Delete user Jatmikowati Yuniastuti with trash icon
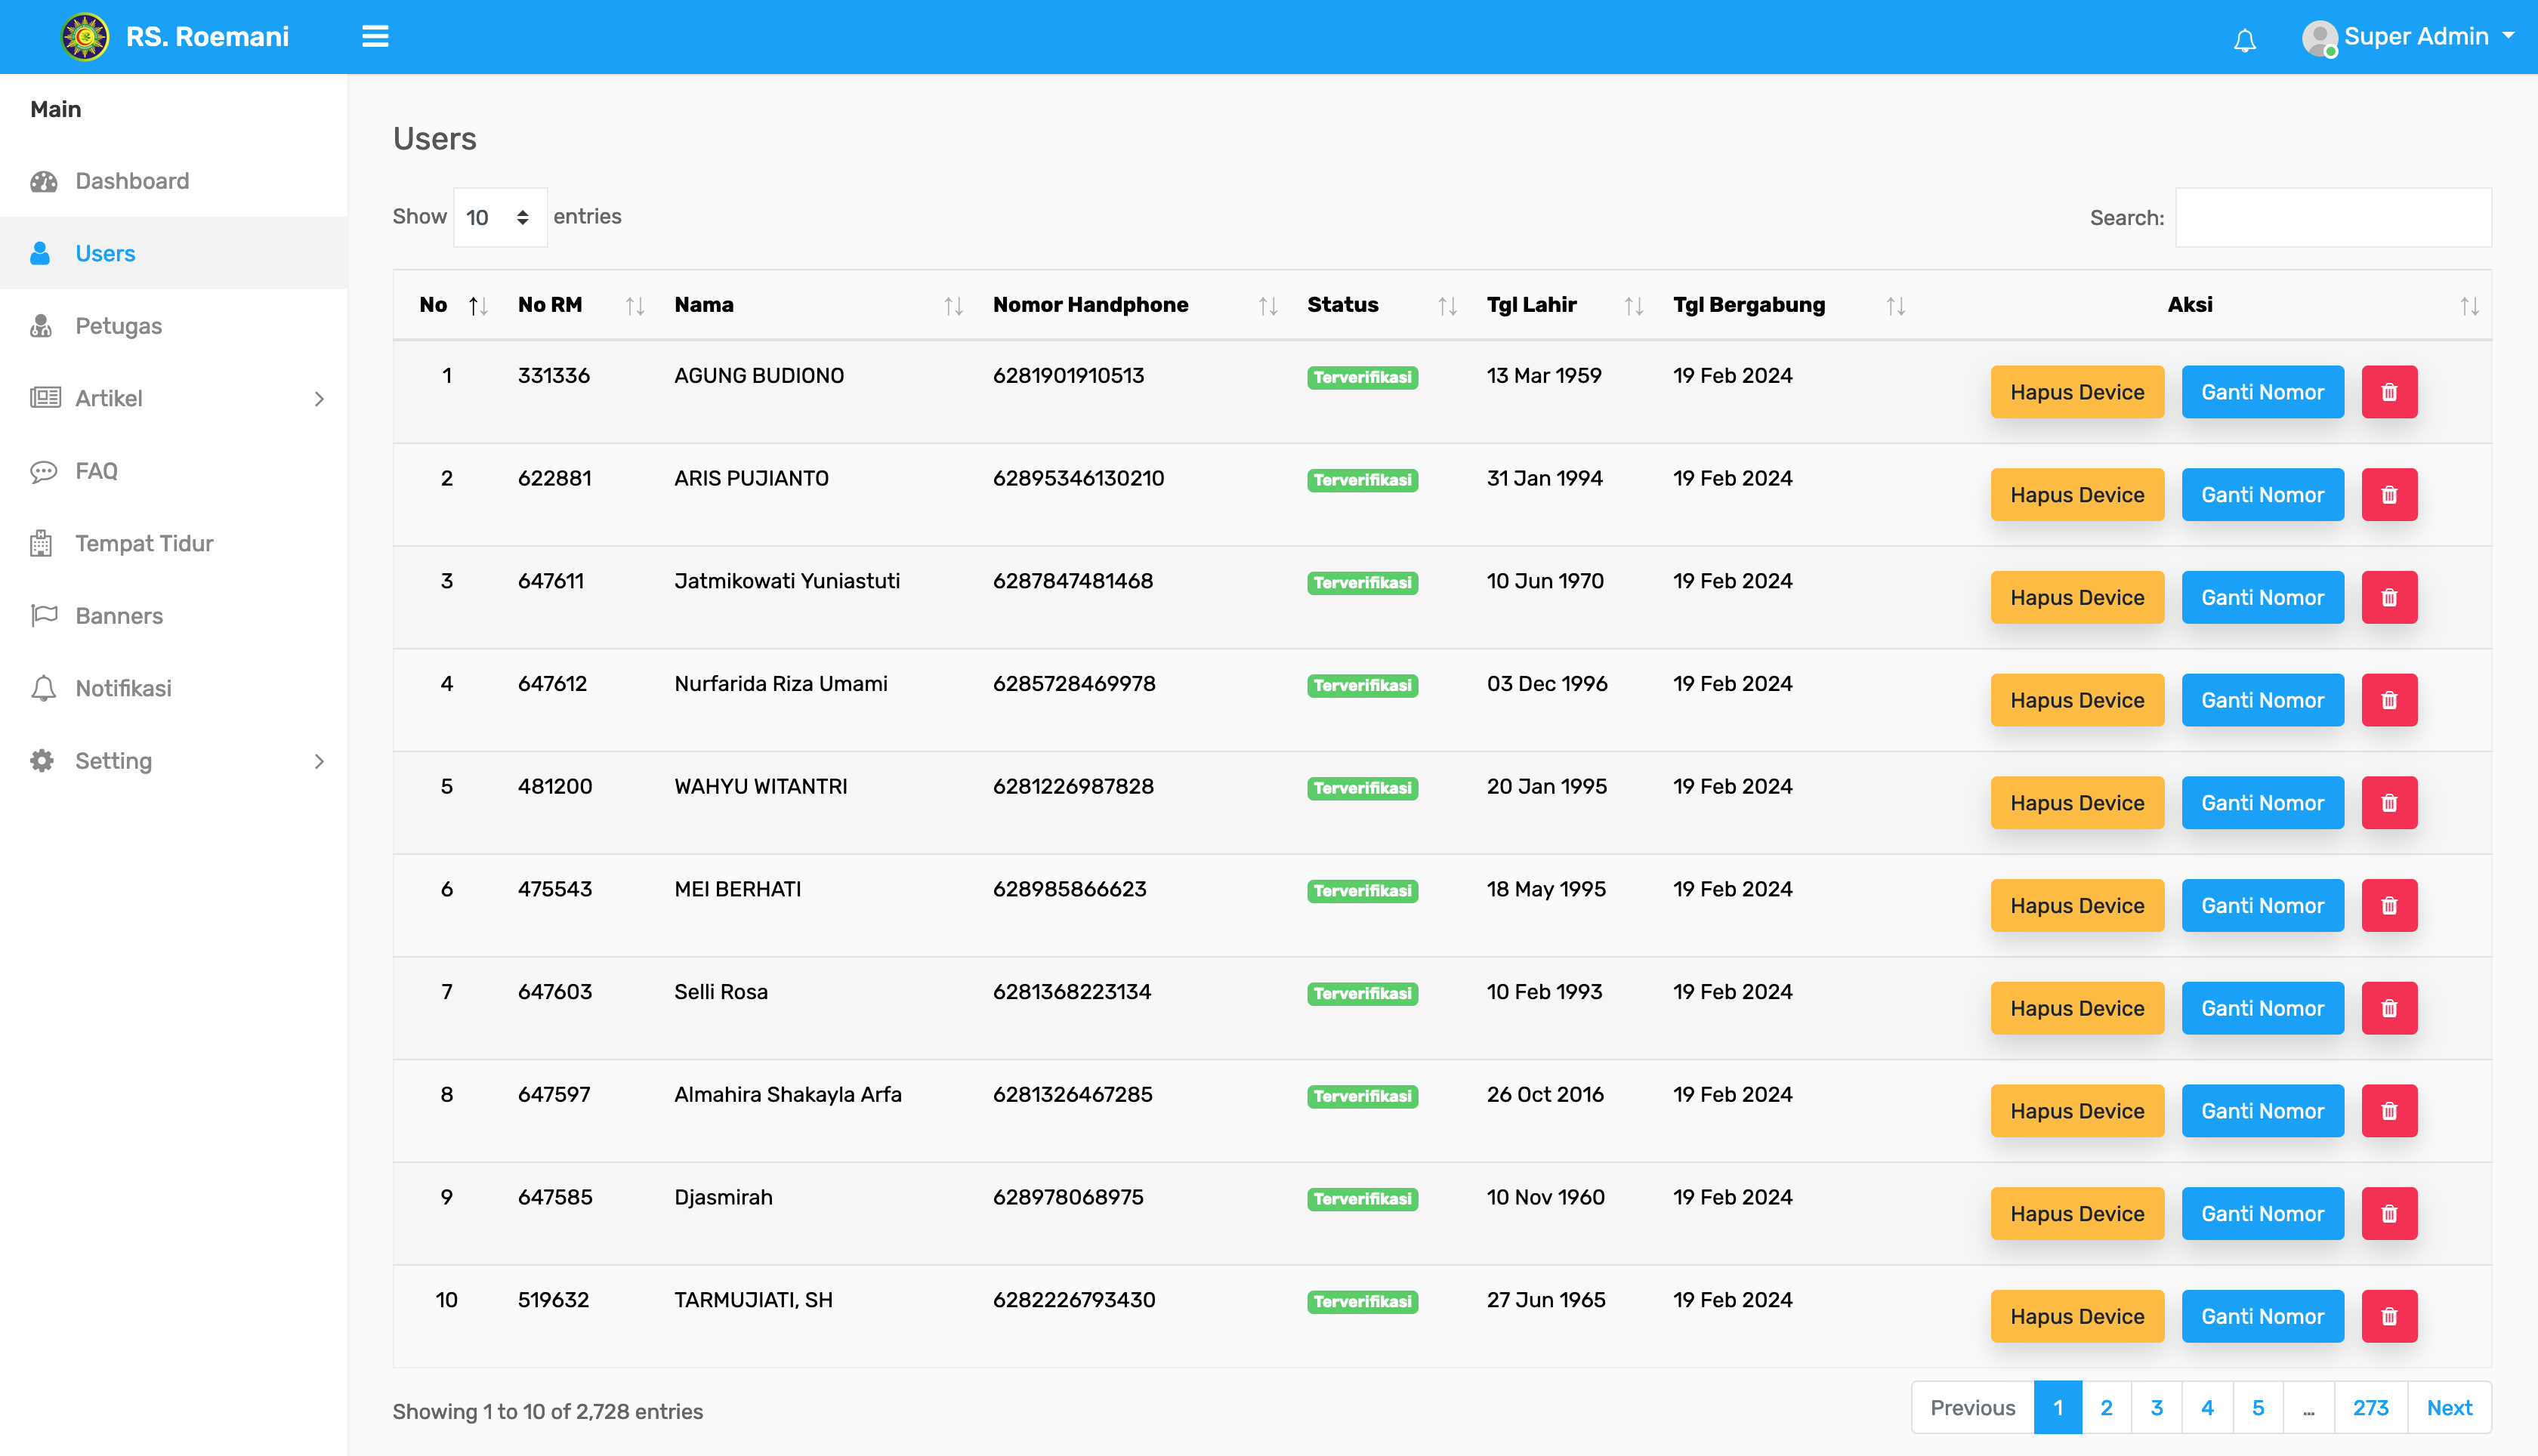Image resolution: width=2538 pixels, height=1456 pixels. pos(2389,598)
